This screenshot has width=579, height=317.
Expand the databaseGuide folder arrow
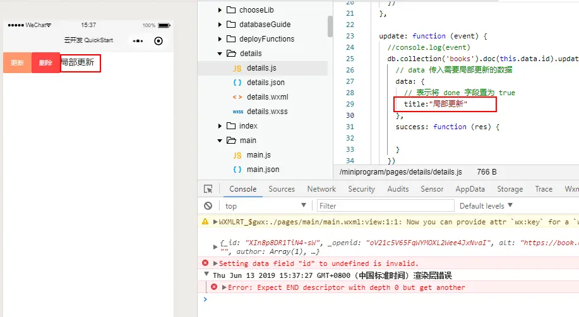tap(220, 25)
